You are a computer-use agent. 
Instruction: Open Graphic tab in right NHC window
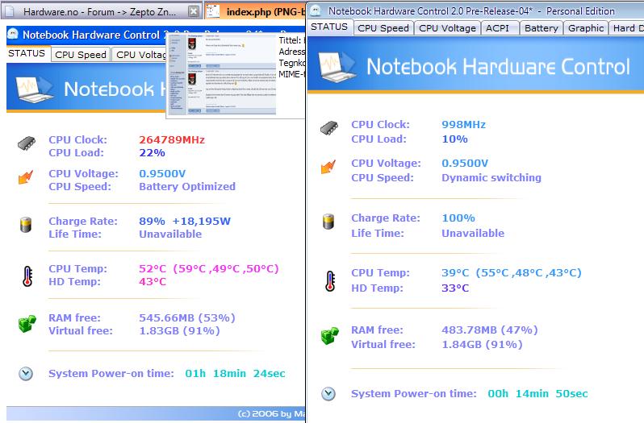586,28
